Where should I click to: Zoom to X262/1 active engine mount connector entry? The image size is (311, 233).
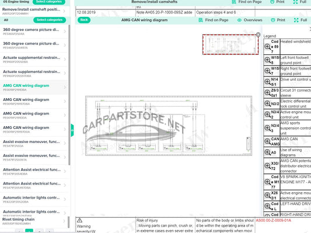tap(267, 195)
